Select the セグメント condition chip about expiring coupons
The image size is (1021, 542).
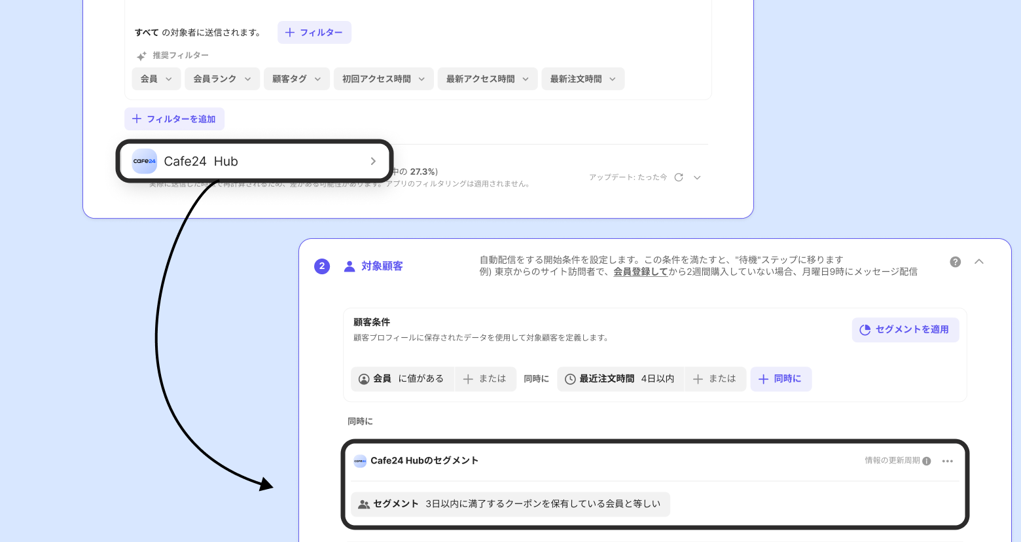pyautogui.click(x=510, y=504)
